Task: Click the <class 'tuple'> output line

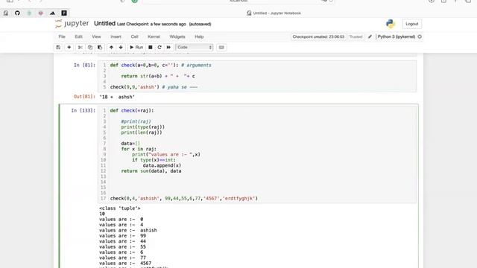Action: pyautogui.click(x=120, y=208)
